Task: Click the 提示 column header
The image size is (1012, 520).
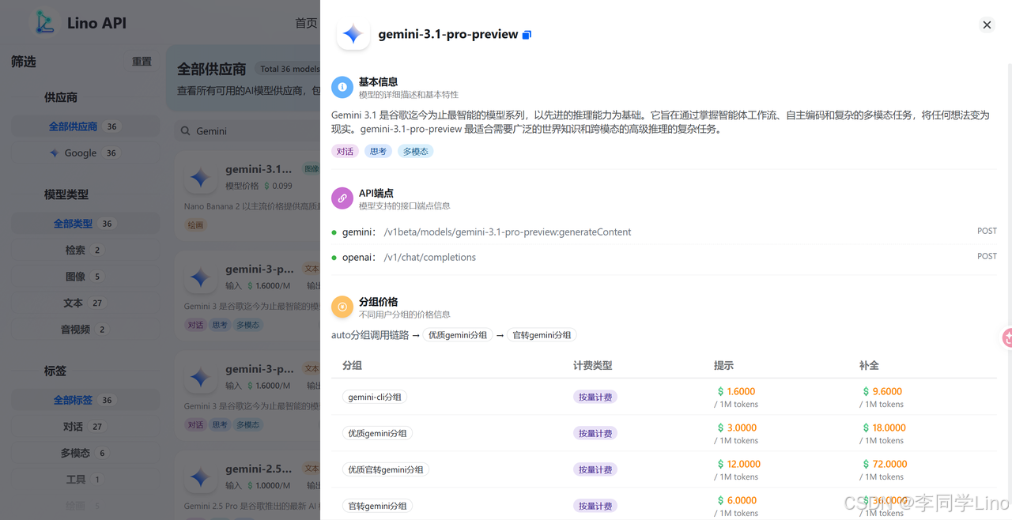Action: tap(723, 365)
